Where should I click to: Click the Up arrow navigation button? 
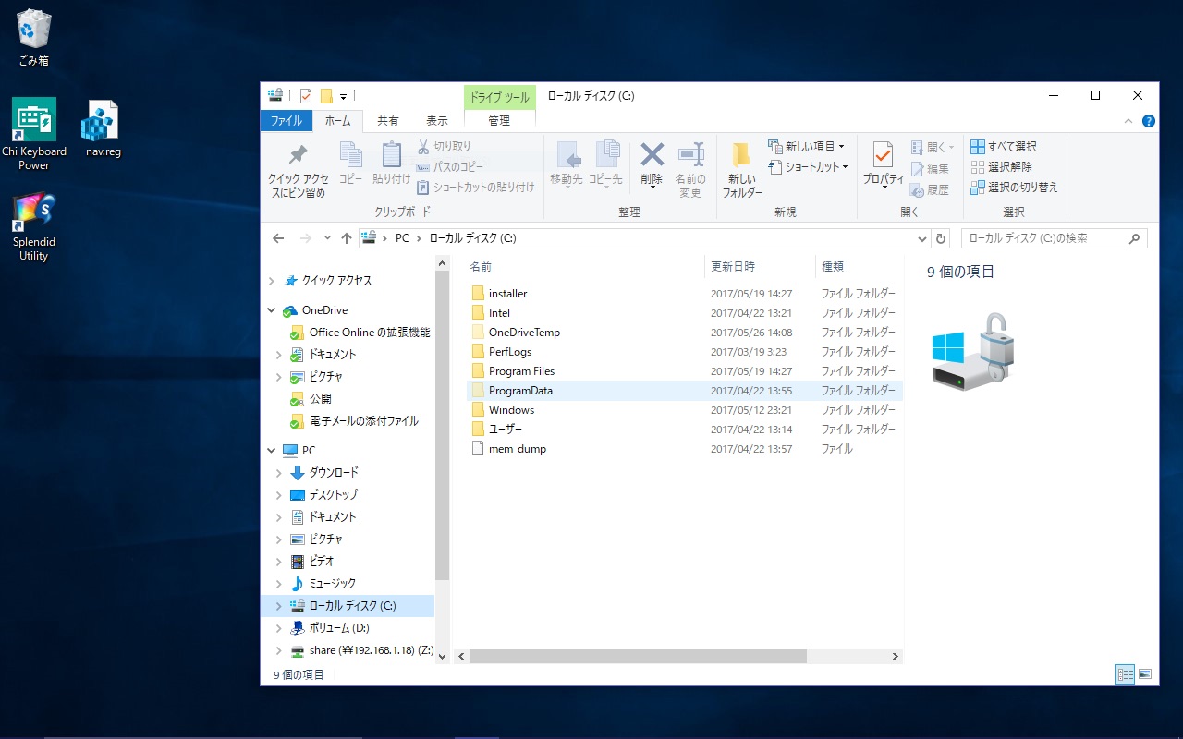(347, 238)
